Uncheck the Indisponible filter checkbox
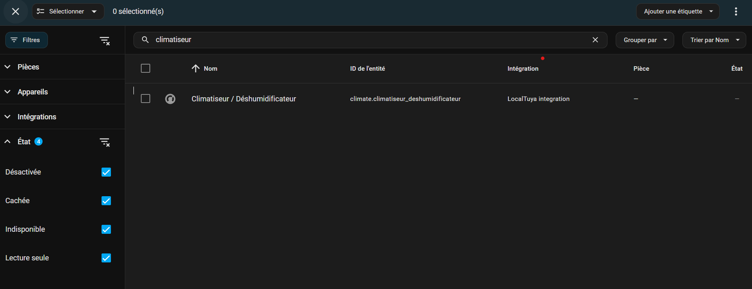 pos(106,229)
